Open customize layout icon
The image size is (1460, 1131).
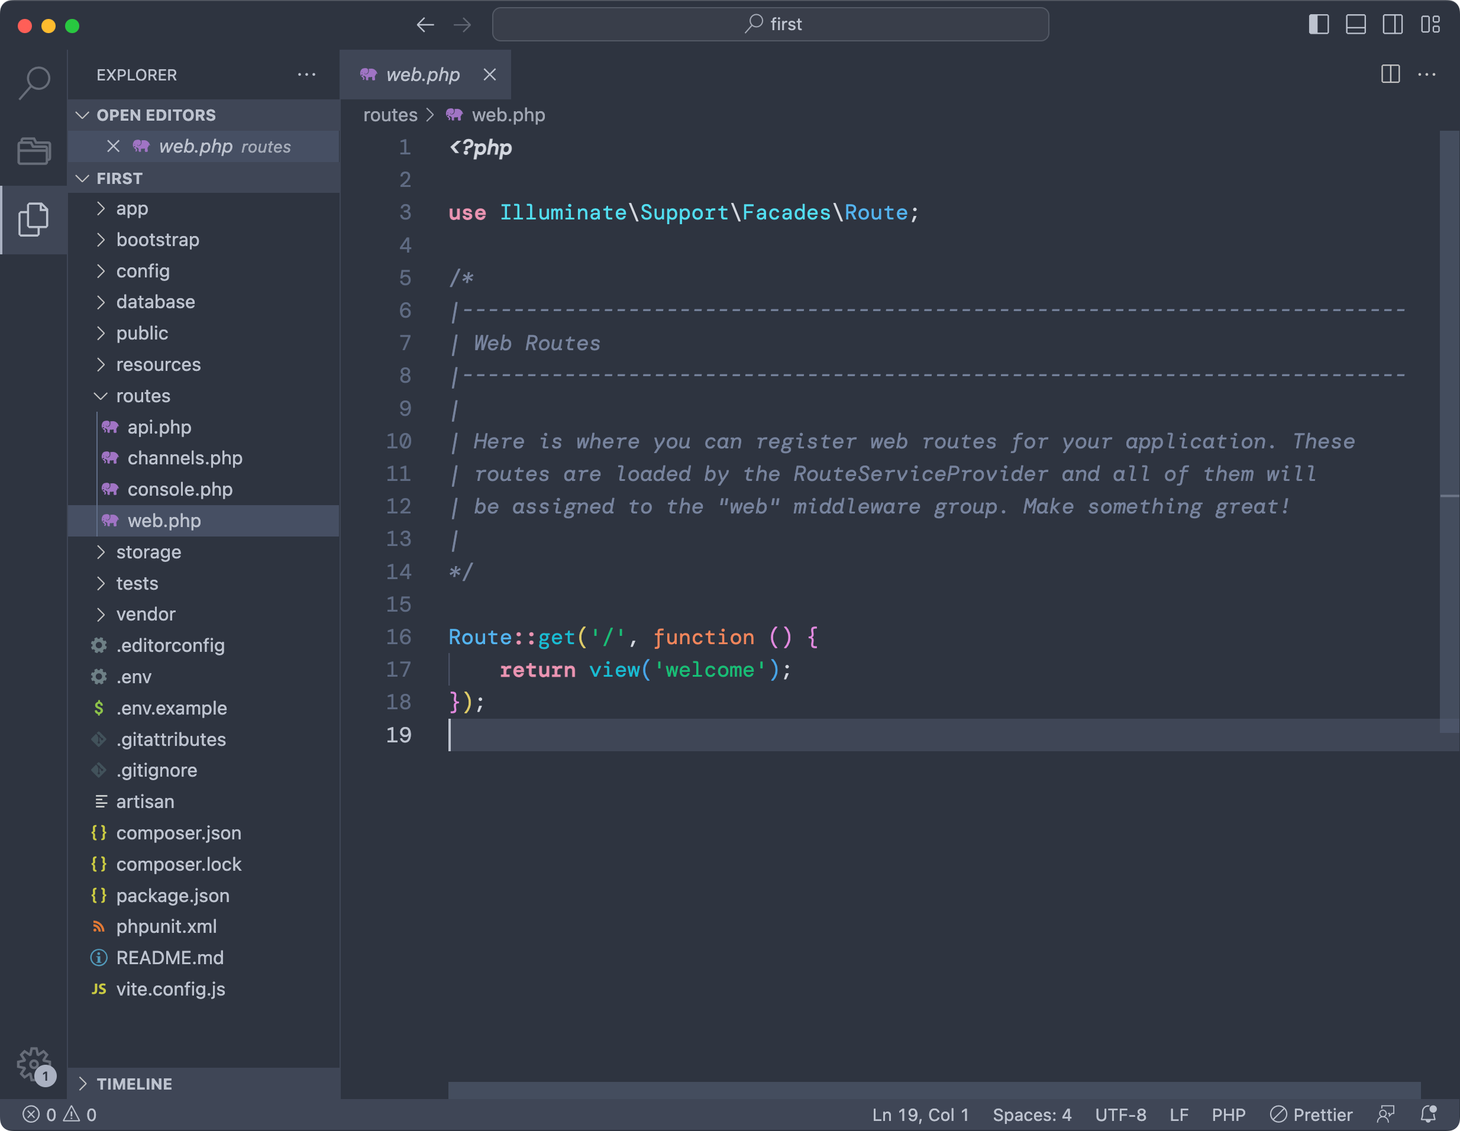click(x=1430, y=25)
